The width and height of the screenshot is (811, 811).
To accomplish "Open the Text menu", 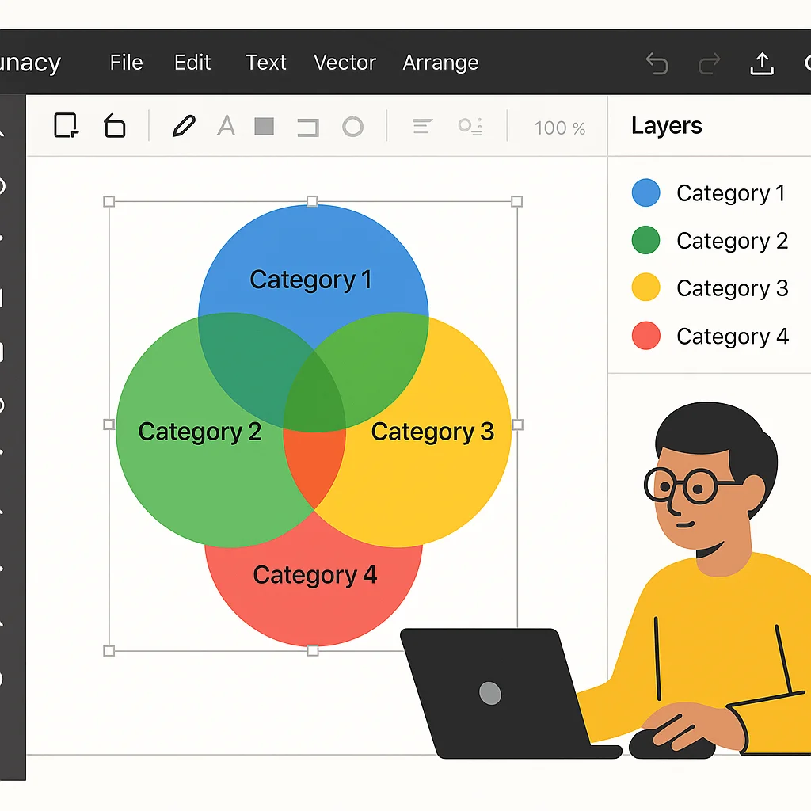I will tap(265, 63).
